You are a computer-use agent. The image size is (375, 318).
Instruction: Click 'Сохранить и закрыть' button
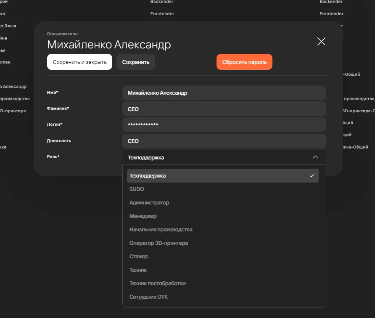point(79,62)
